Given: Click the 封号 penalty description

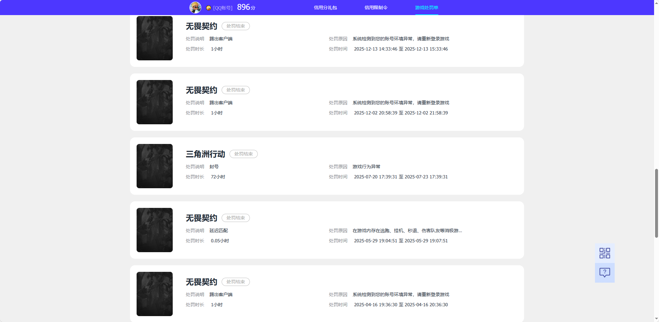Looking at the screenshot, I should [x=214, y=167].
